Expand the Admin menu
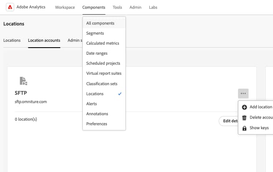The image size is (273, 172). point(135,8)
